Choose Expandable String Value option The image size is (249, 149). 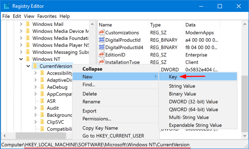(198, 125)
